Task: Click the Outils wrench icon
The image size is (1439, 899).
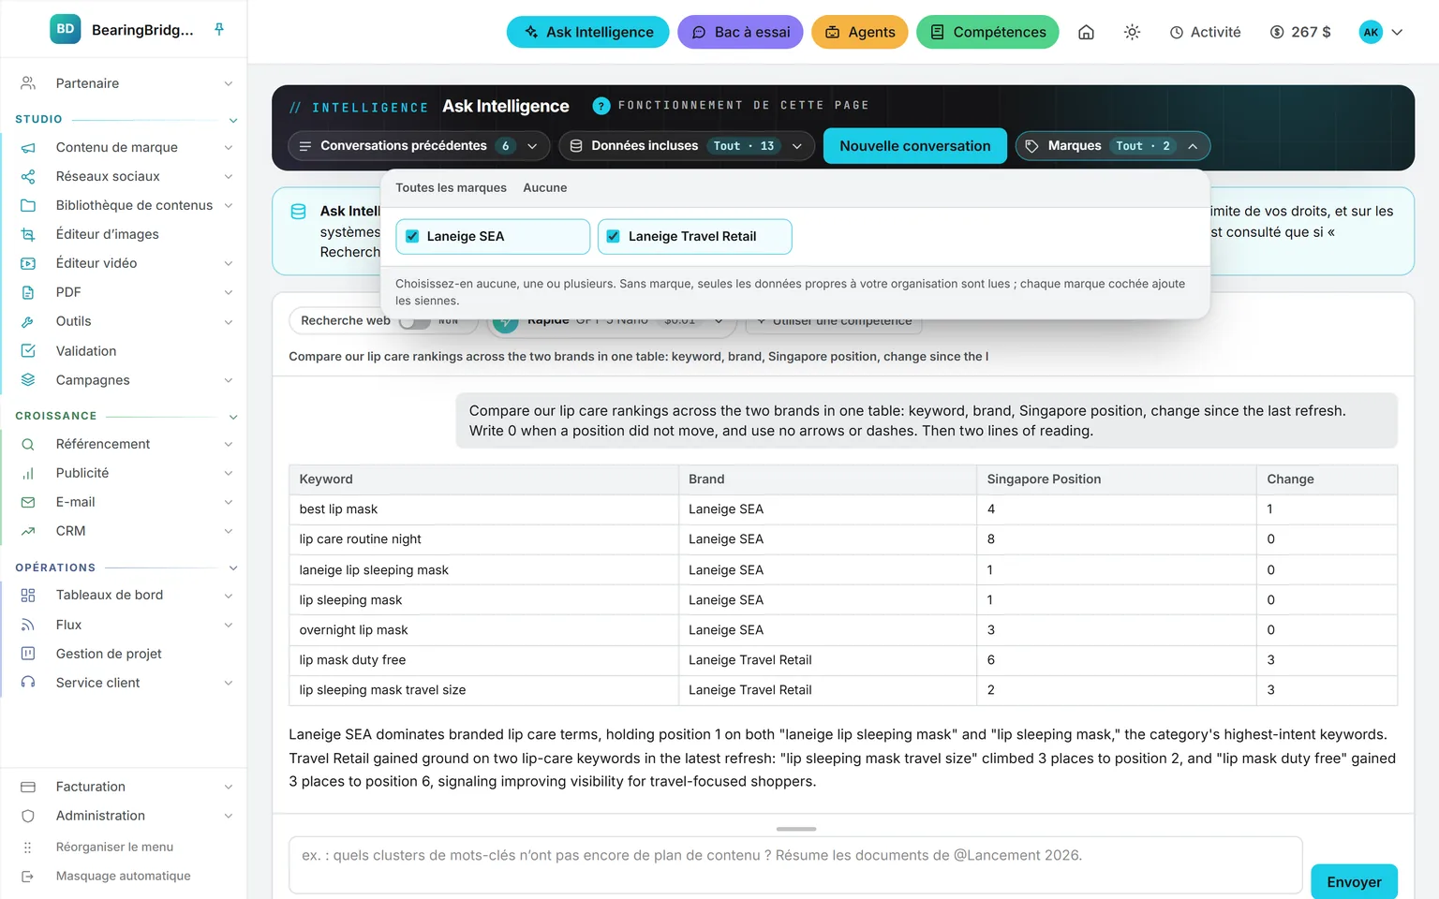Action: [28, 321]
